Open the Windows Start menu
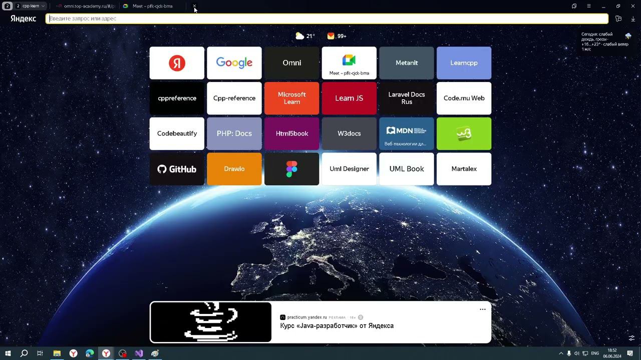Viewport: 641px width, 360px height. [x=8, y=353]
